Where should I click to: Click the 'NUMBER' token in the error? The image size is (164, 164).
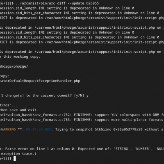point(142,149)
